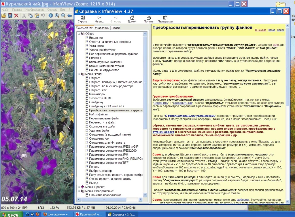Screen dimensions: 295x217
Task: Go to help home page via Домой
Action: point(132,19)
